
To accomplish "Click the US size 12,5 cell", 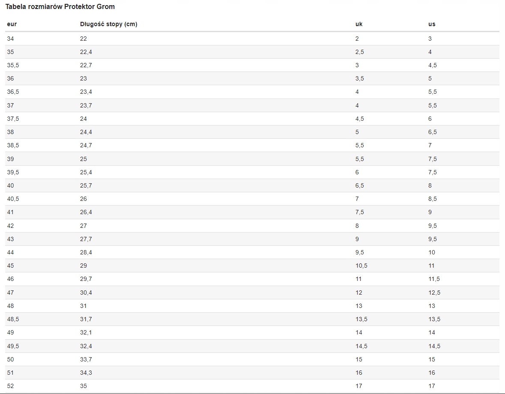I will [434, 293].
